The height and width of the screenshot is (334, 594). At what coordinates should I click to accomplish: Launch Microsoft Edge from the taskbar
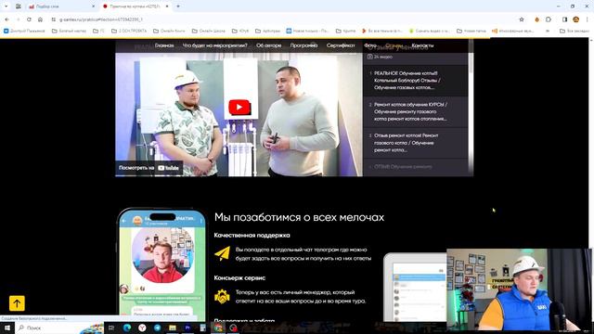tap(127, 328)
